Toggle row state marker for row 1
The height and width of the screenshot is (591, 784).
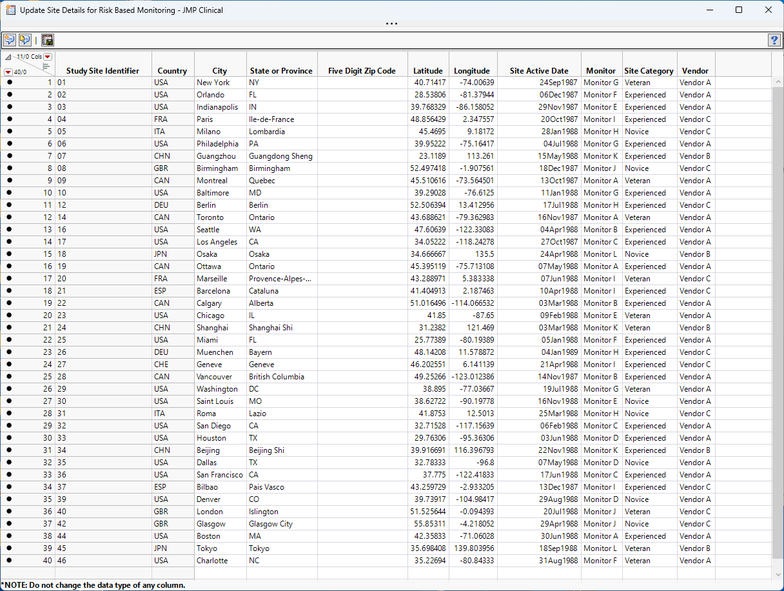[9, 83]
